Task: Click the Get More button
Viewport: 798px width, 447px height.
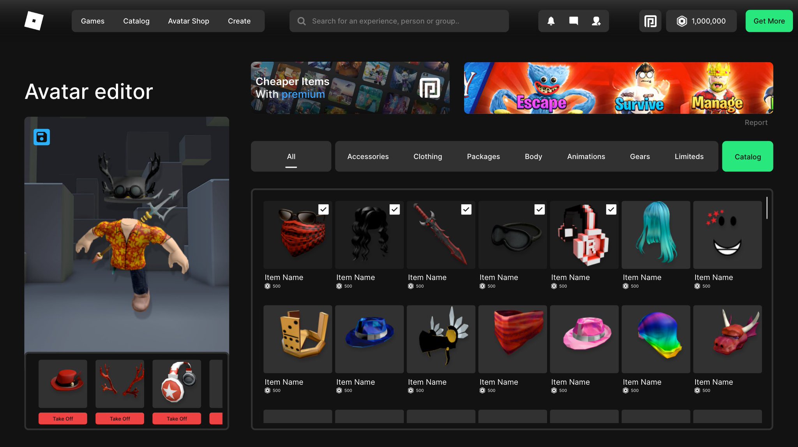Action: coord(769,21)
